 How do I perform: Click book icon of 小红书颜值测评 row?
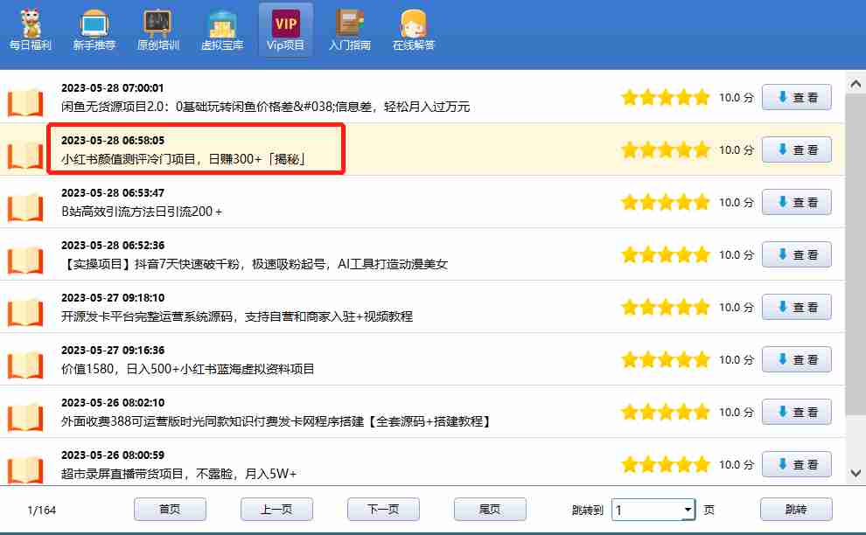(25, 155)
